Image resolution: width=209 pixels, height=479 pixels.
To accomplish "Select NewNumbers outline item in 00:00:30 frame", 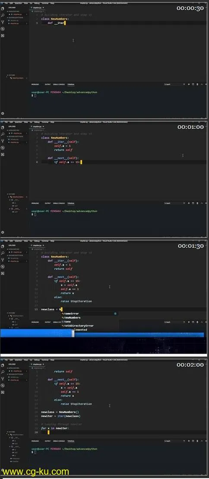I will [x=18, y=78].
